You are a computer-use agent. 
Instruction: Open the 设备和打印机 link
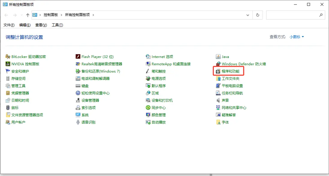[162, 100]
